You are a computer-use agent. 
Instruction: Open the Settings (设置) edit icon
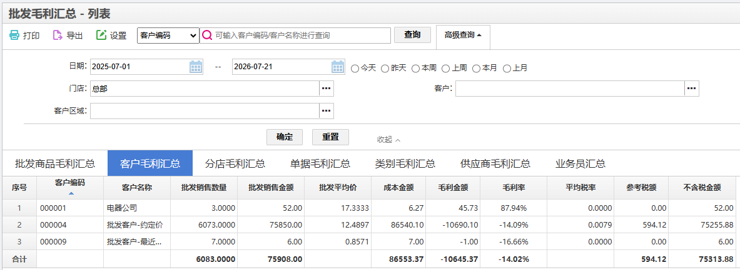(101, 36)
